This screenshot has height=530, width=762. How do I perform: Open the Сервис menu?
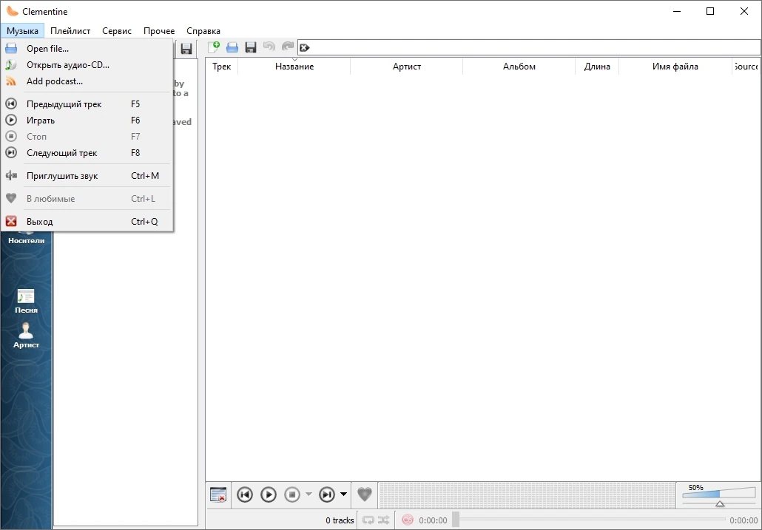(x=117, y=30)
